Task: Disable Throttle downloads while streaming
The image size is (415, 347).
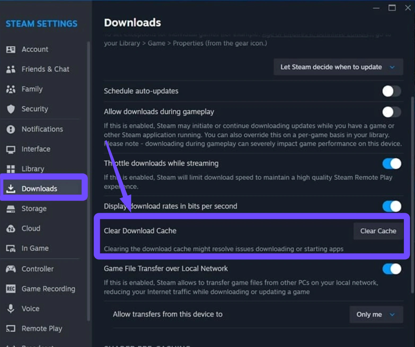Action: point(391,164)
